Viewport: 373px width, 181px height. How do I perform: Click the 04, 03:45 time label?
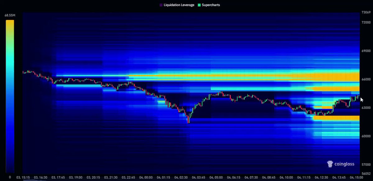199,178
